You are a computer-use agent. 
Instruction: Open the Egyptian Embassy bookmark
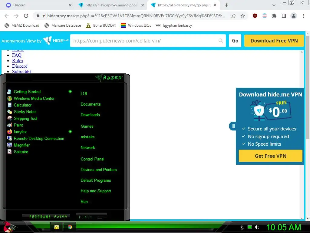(174, 25)
